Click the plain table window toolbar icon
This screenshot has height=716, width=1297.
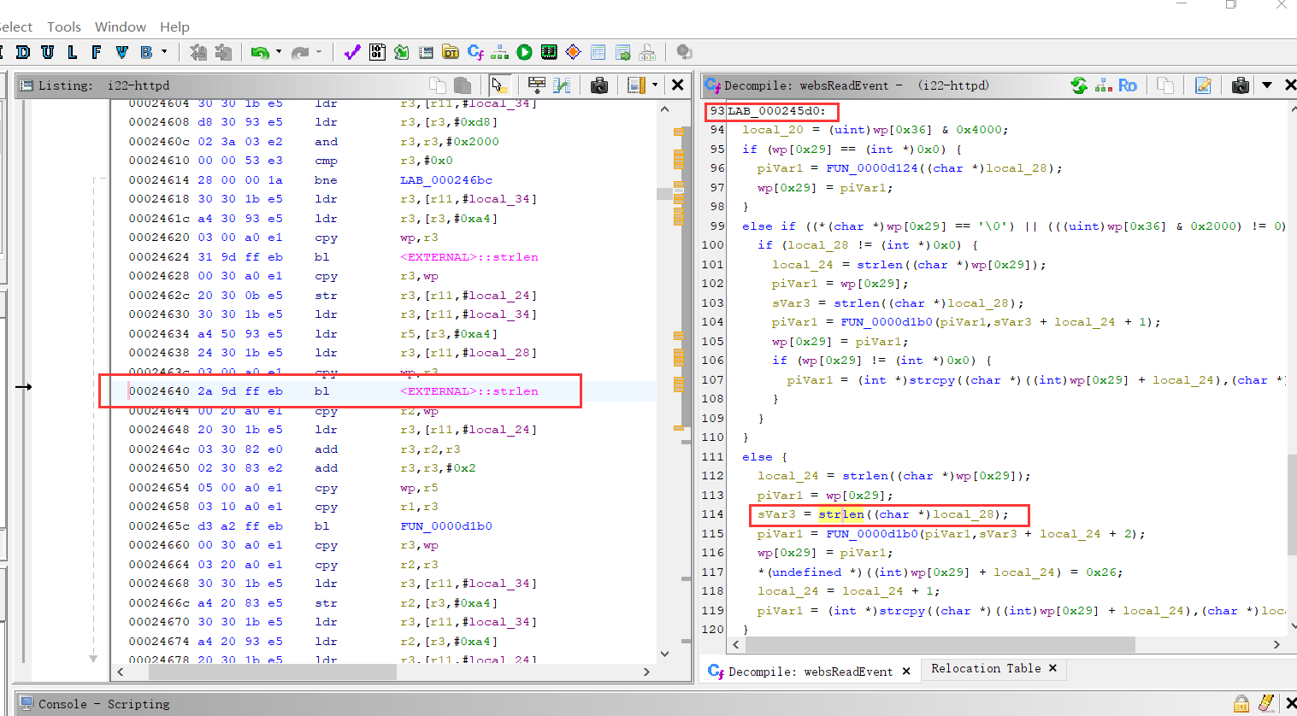(598, 52)
